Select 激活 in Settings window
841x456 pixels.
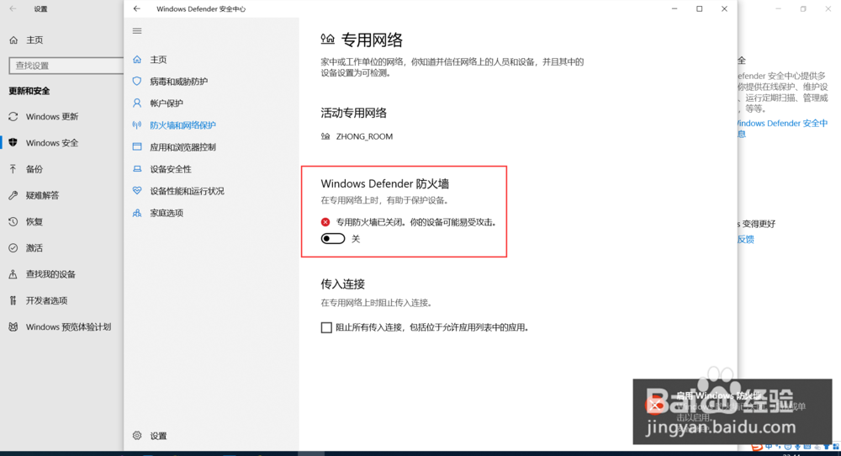tap(34, 248)
